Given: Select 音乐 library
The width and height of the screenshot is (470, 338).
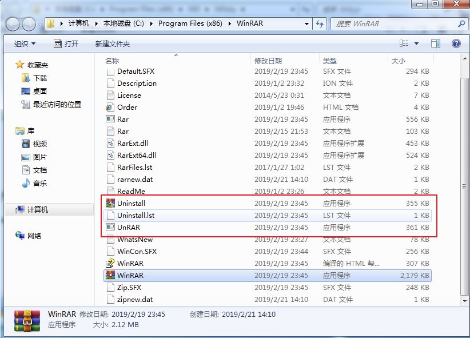Looking at the screenshot, I should point(34,183).
